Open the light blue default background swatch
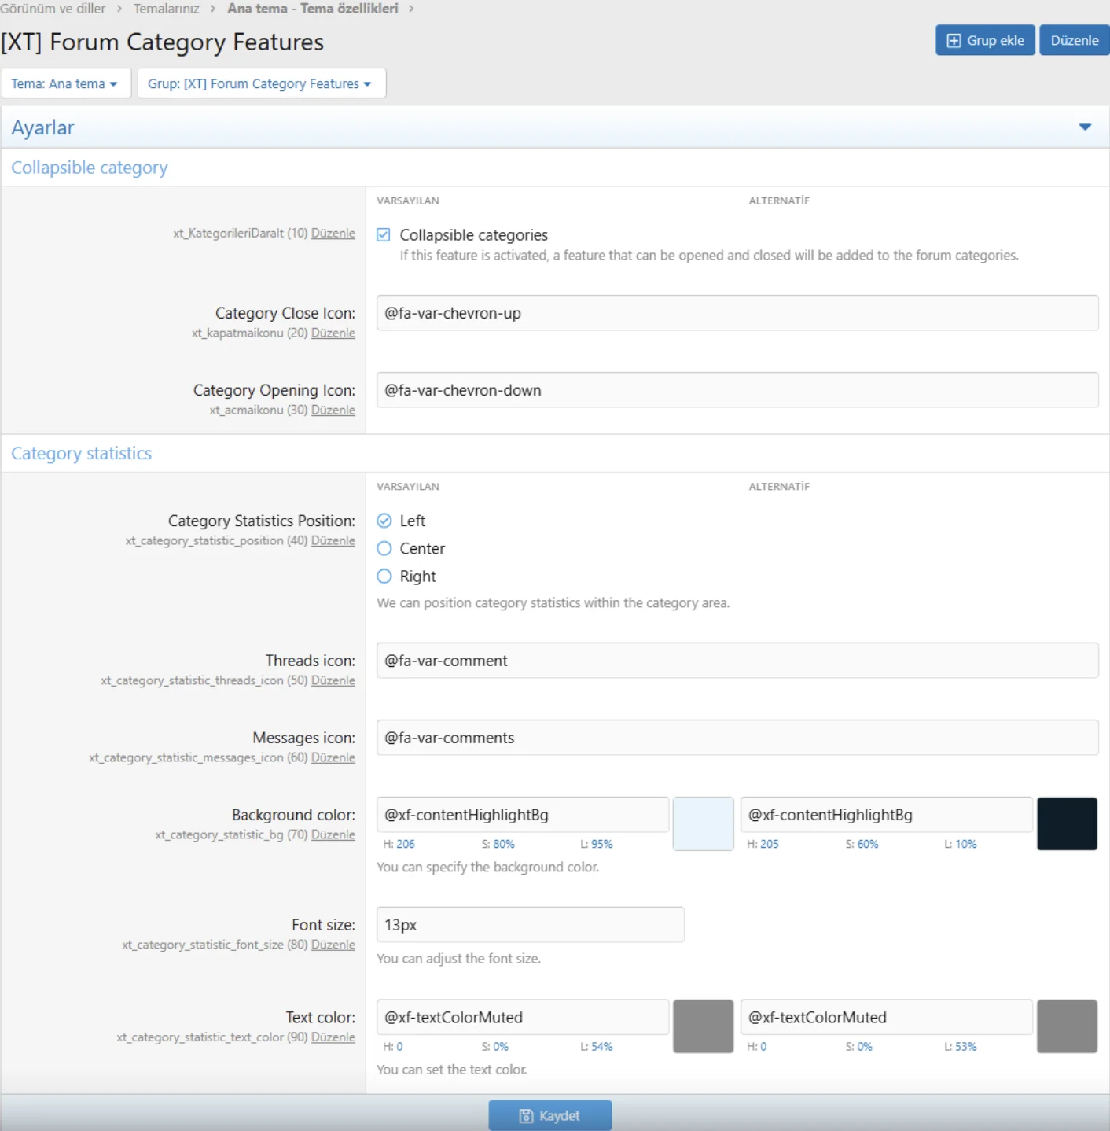 pyautogui.click(x=703, y=823)
